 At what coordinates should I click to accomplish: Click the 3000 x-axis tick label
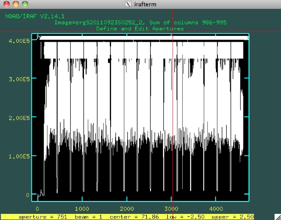click(x=172, y=208)
